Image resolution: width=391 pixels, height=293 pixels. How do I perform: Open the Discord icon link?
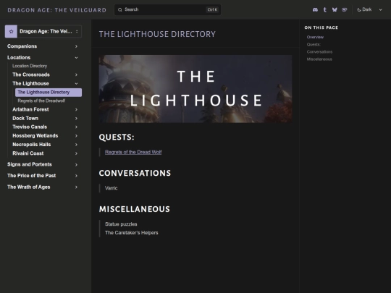point(315,9)
